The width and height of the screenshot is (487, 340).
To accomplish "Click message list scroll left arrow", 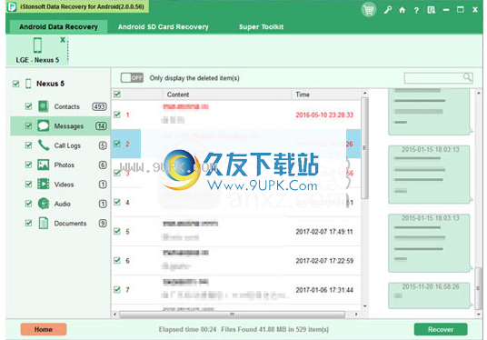I will pos(114,315).
